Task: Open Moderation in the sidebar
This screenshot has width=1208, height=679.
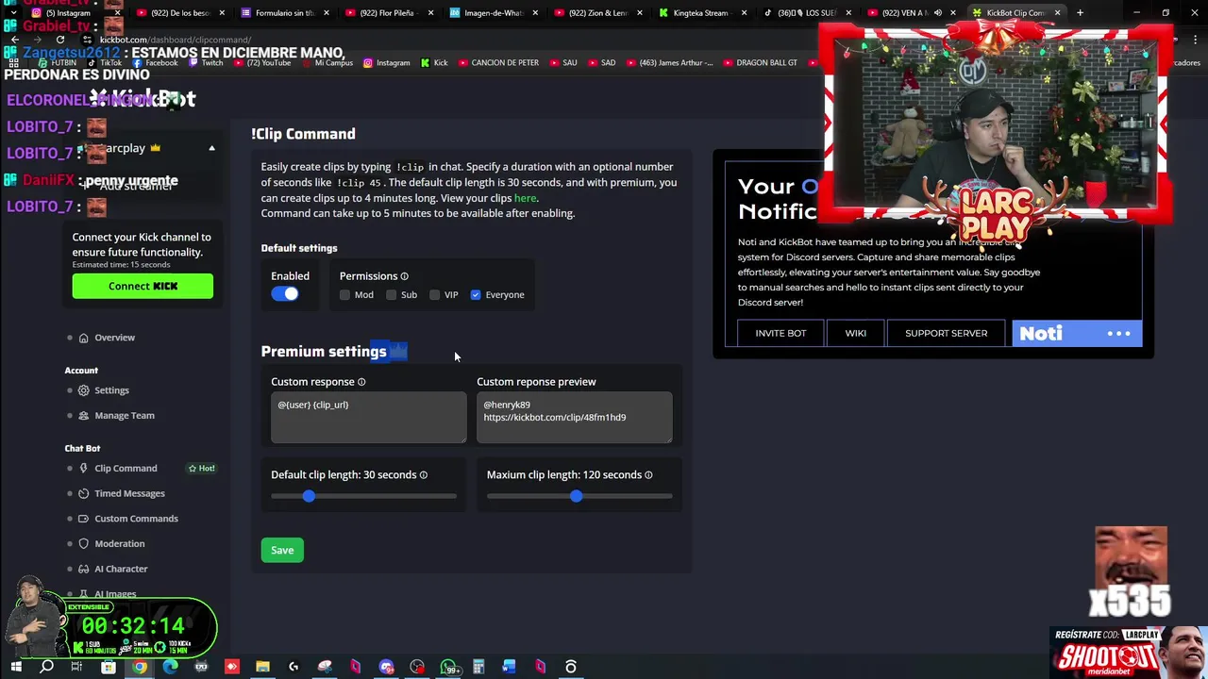Action: click(x=119, y=544)
